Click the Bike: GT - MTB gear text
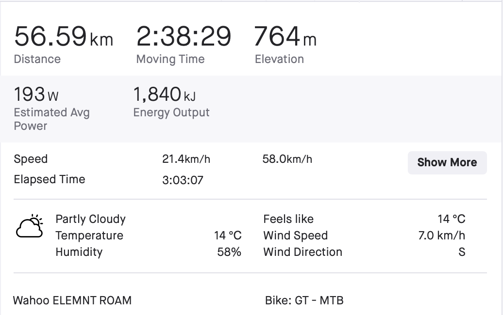 304,300
